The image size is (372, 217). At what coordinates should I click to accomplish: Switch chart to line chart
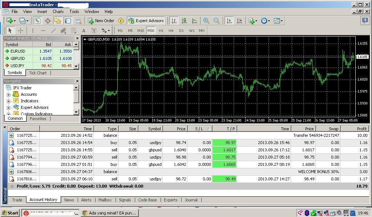[194, 21]
